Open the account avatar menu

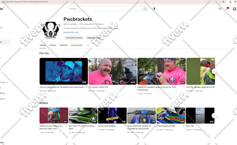[x=235, y=9]
